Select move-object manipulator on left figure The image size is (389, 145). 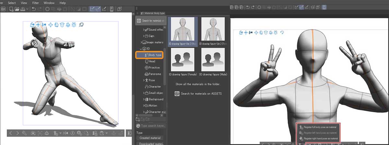click(x=51, y=25)
